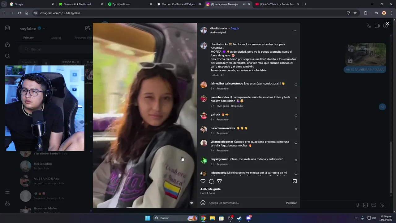This screenshot has height=223, width=396.
Task: Open the Windows Start menu
Action: [148, 218]
